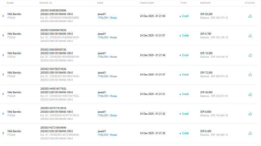Click thumbs-up status icon for IDR 8,400 row

tap(250, 133)
